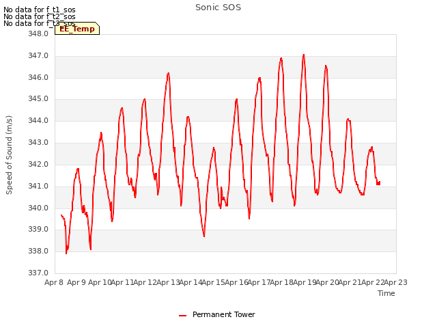Click the 339.0 y-axis tick label
The image size is (437, 328).
click(38, 230)
